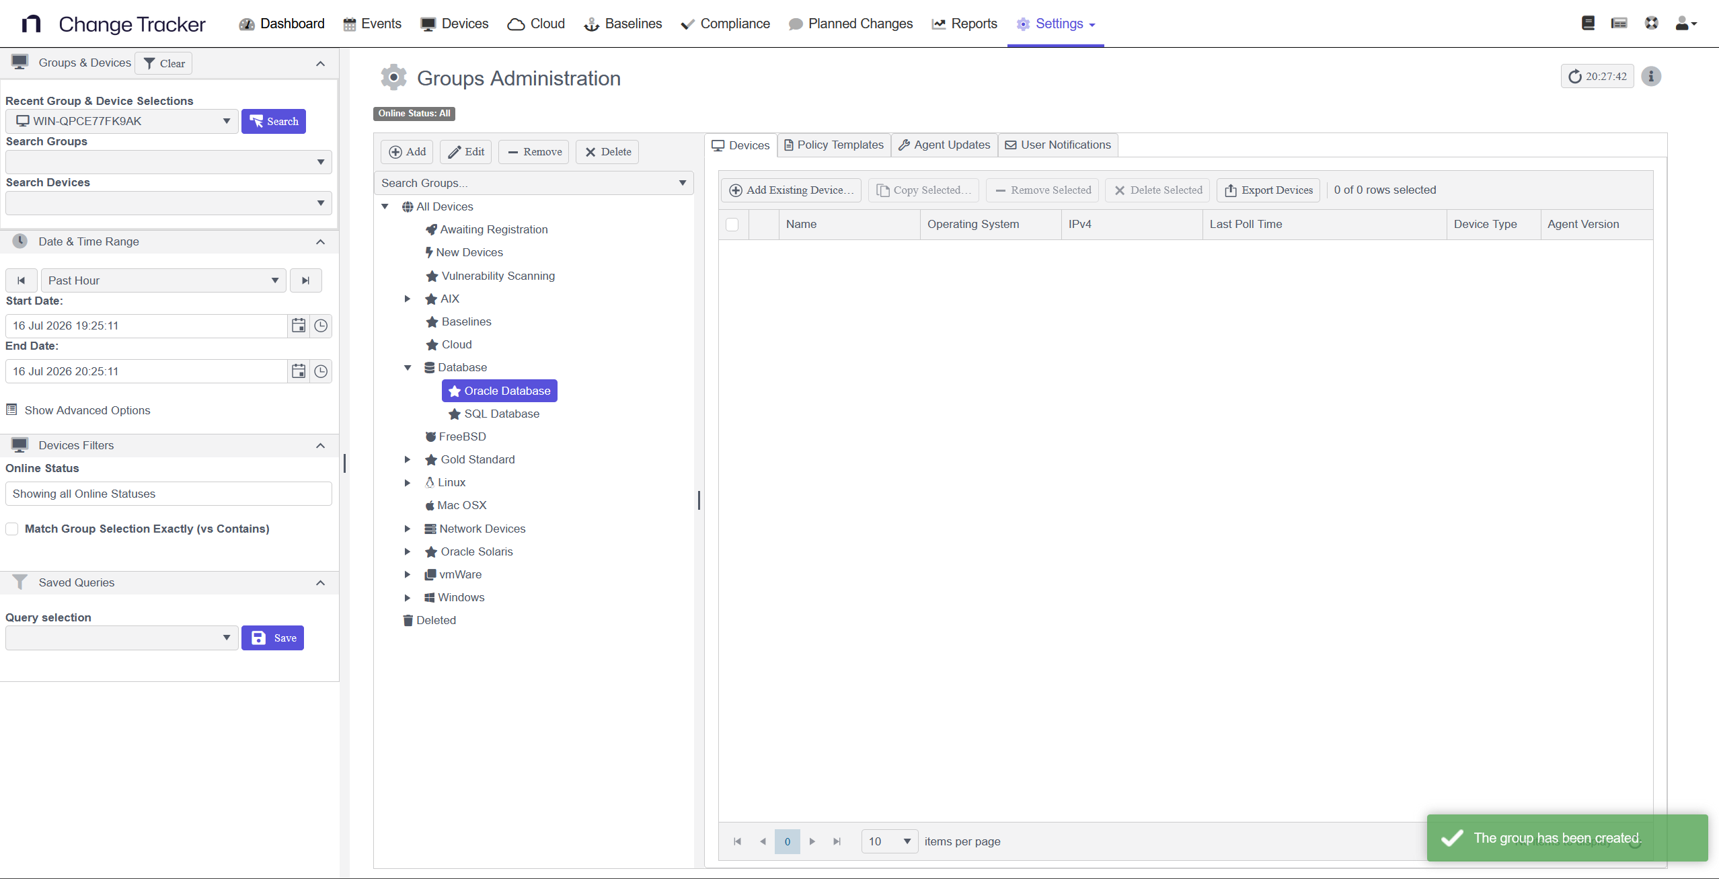Open Start Date calendar picker icon

tap(299, 326)
